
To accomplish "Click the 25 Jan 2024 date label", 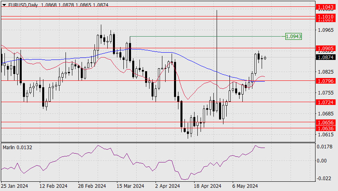I will pyautogui.click(x=14, y=186).
